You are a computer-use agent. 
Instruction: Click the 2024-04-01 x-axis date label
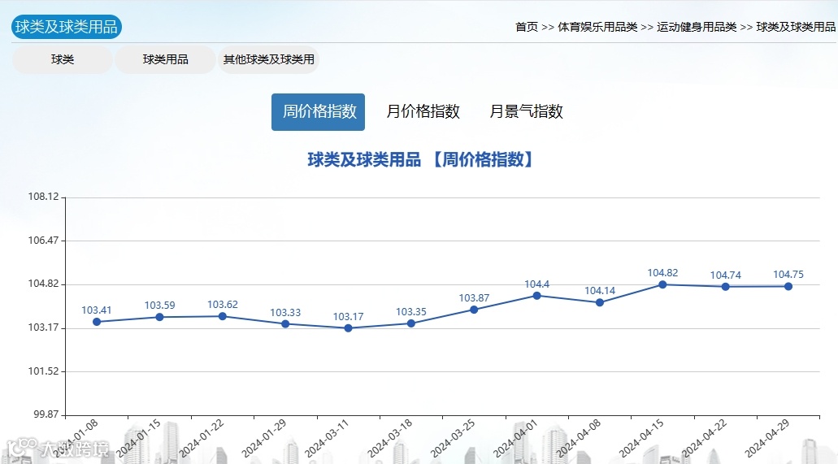coord(515,438)
